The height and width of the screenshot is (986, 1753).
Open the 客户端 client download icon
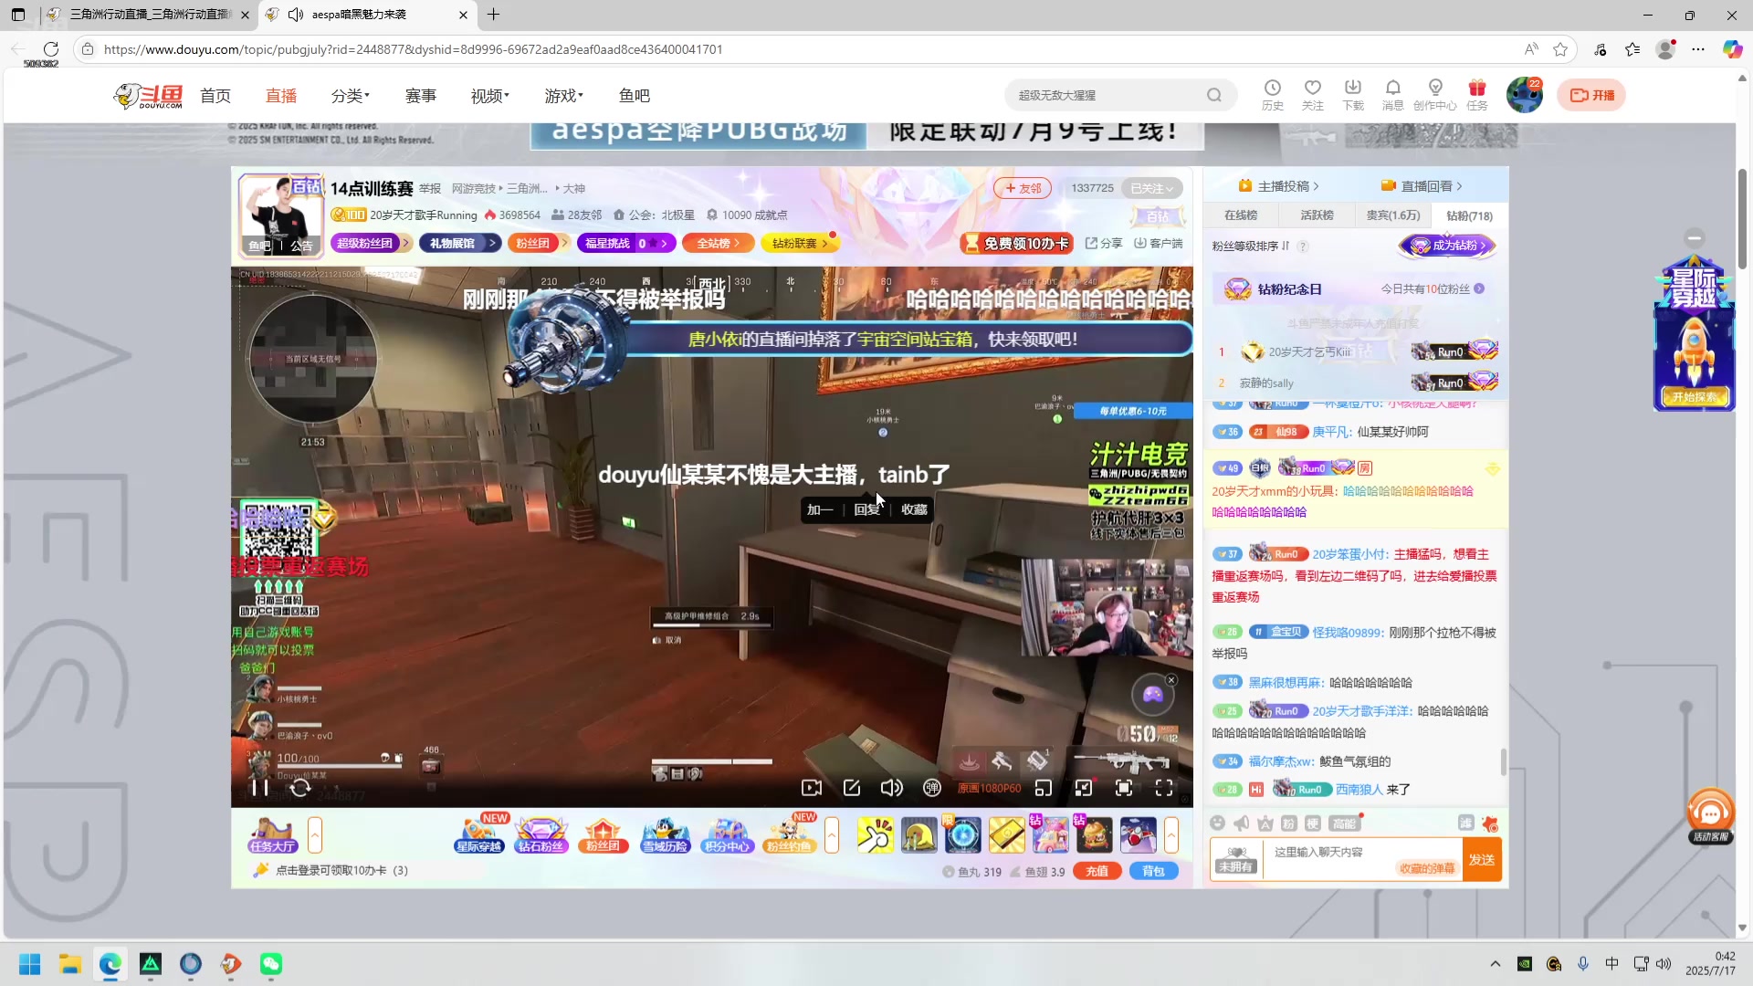[1158, 243]
